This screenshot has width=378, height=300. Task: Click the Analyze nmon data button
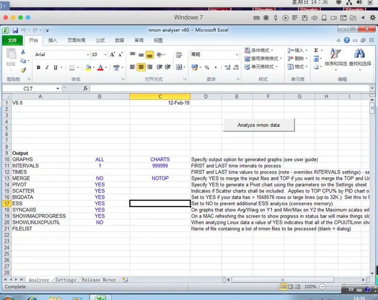pyautogui.click(x=259, y=125)
